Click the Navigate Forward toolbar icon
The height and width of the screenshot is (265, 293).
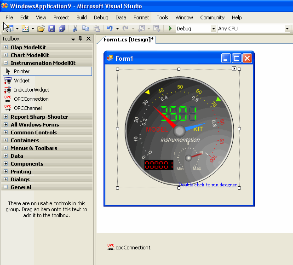[x=156, y=29]
